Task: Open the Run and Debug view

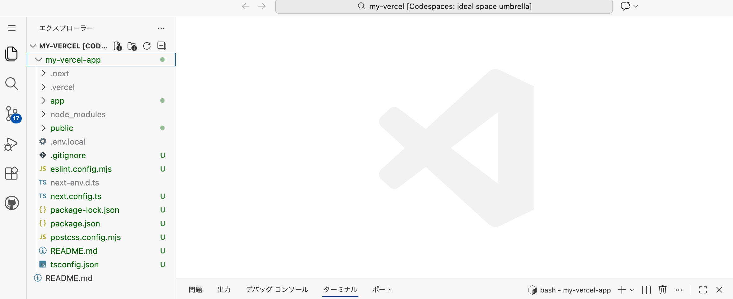Action: click(11, 144)
